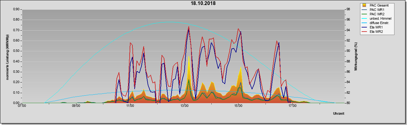Click the chart title 18.10.2018

(x=203, y=3)
